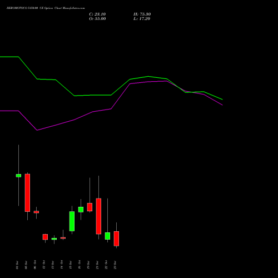Click the small green candlestick for 01 Oct
The image size is (278, 278).
click(x=18, y=176)
